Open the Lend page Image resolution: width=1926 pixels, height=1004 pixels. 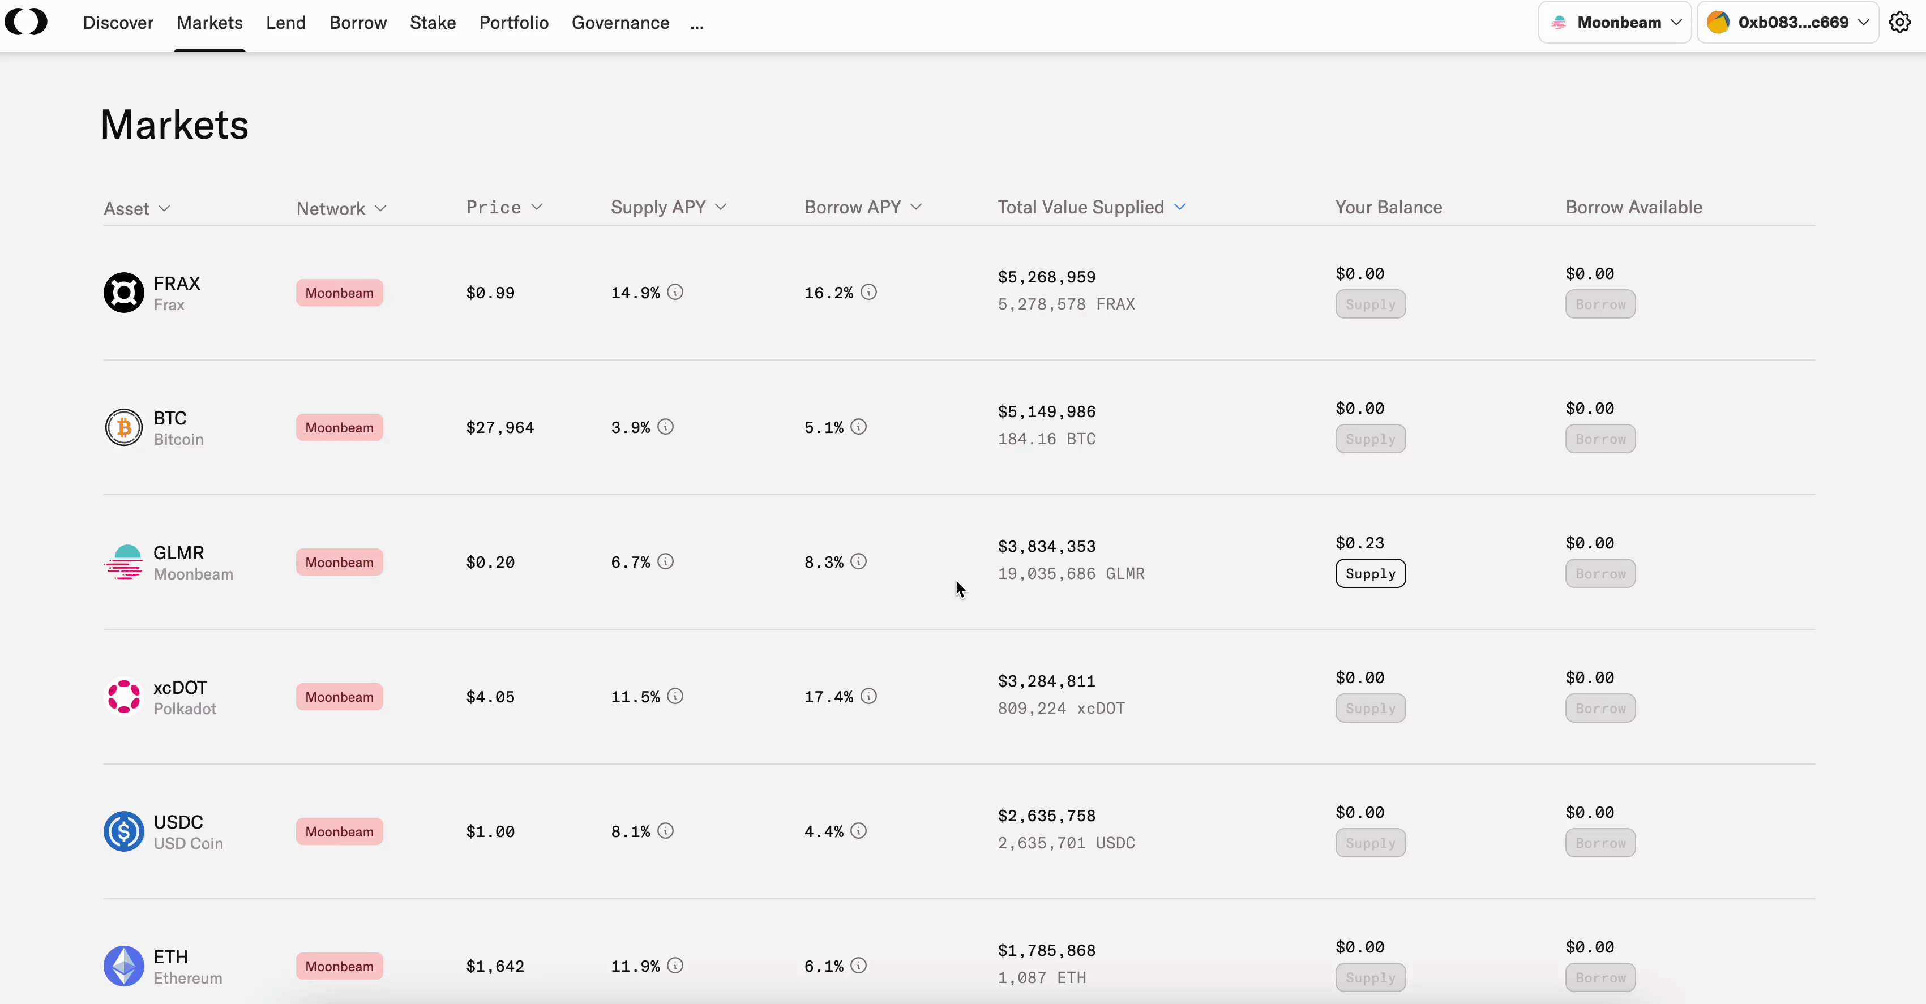[x=285, y=23]
